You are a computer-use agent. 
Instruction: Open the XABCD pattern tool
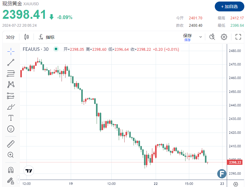(x=11, y=85)
